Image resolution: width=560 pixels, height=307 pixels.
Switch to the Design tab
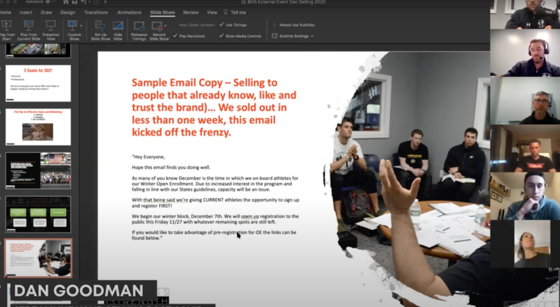click(x=67, y=12)
